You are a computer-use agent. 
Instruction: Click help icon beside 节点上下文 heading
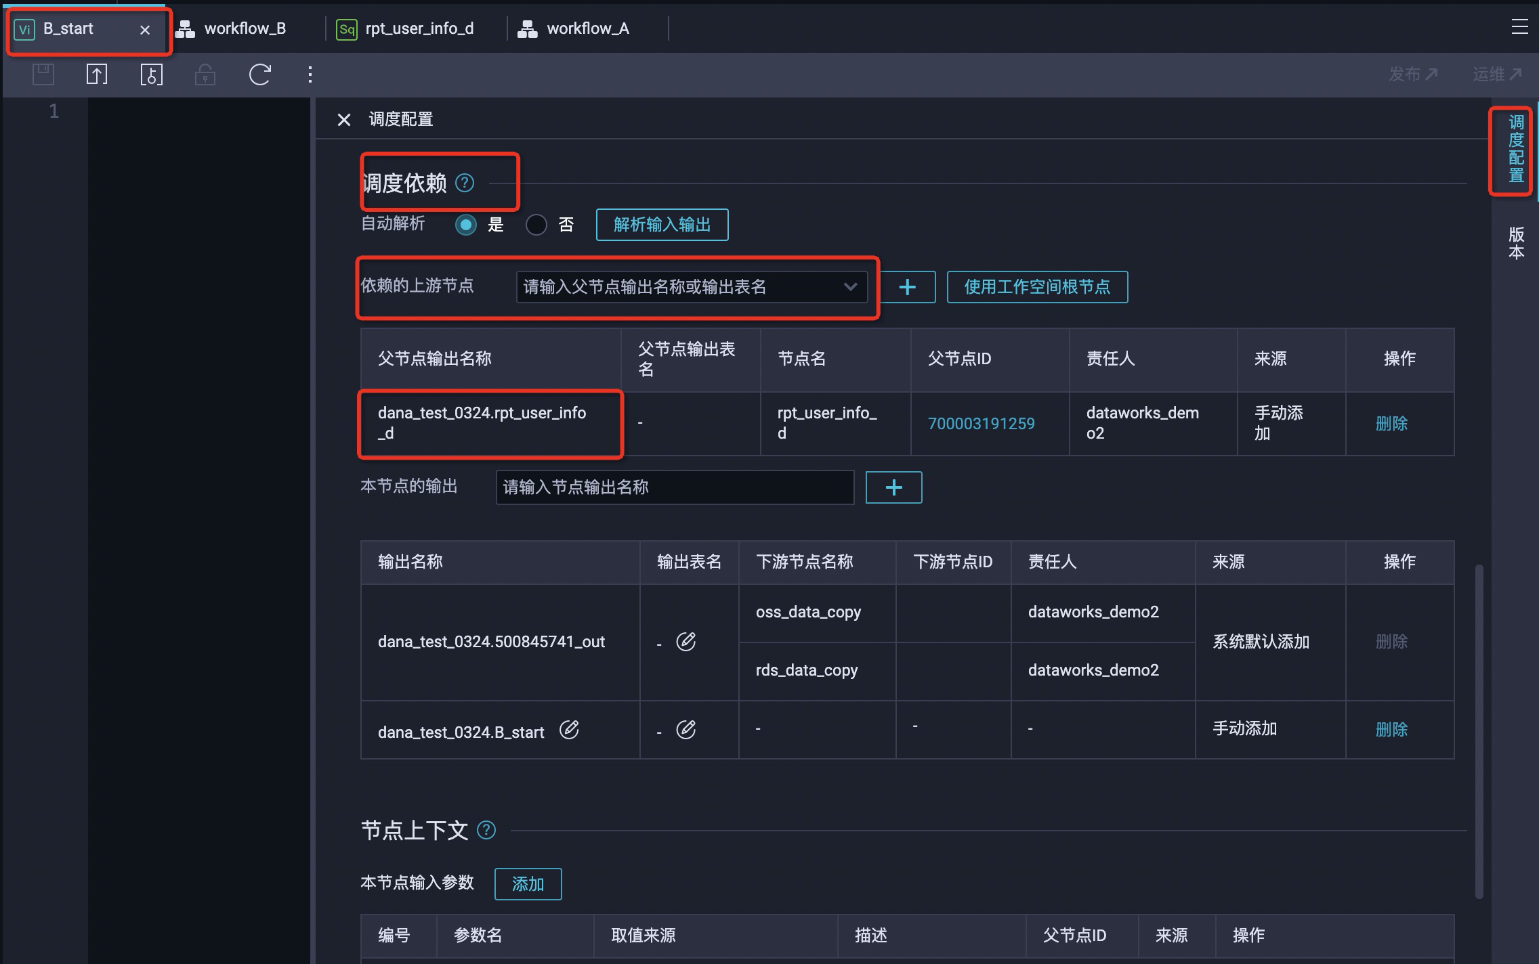[486, 830]
